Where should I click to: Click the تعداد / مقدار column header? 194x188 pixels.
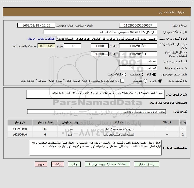click(45, 123)
